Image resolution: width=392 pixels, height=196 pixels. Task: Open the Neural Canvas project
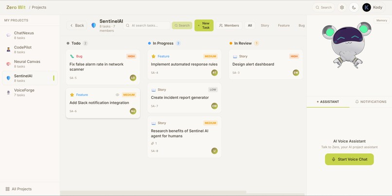30,64
